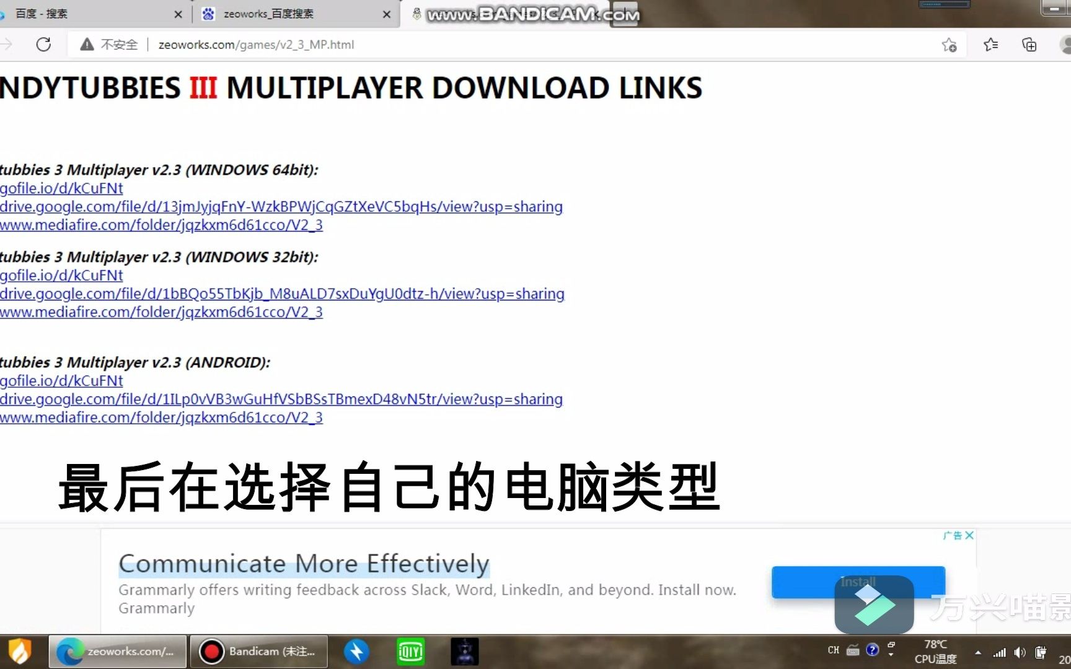Open the favorites list icon
1071x669 pixels.
point(990,45)
